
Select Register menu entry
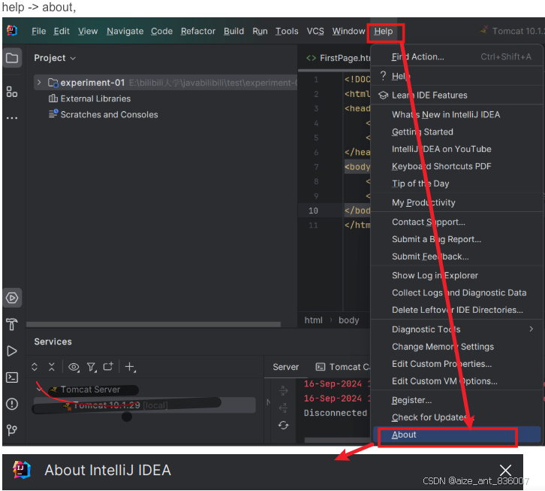point(457,400)
